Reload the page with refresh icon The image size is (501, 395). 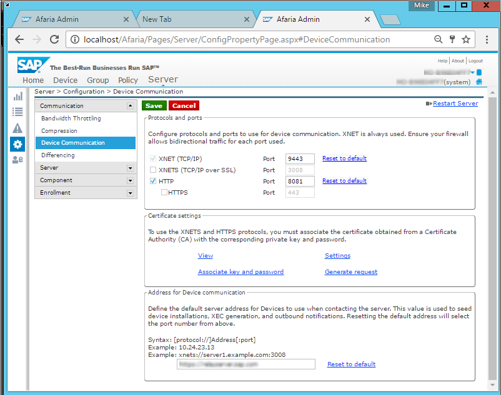(54, 39)
